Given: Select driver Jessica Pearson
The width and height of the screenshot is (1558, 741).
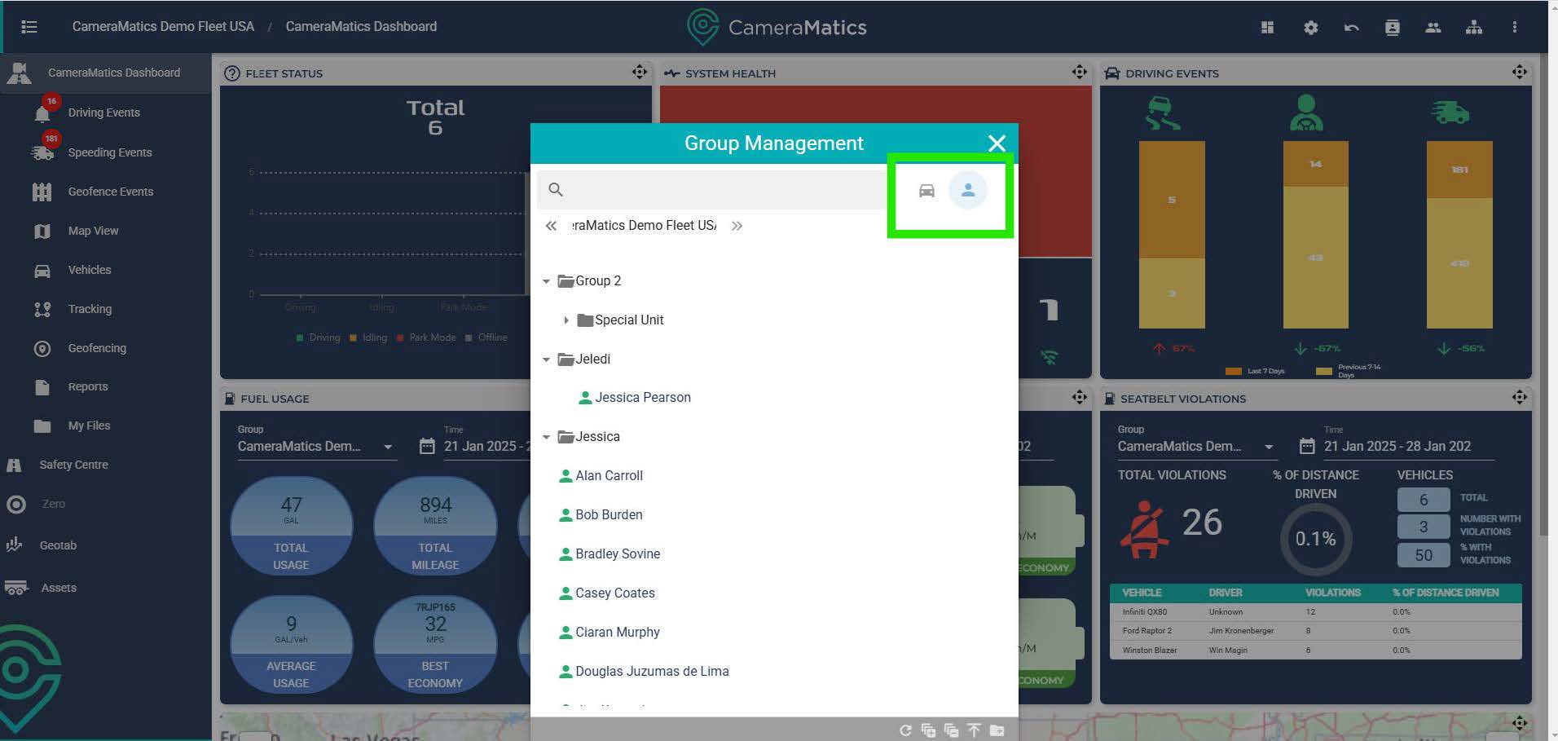Looking at the screenshot, I should 642,398.
